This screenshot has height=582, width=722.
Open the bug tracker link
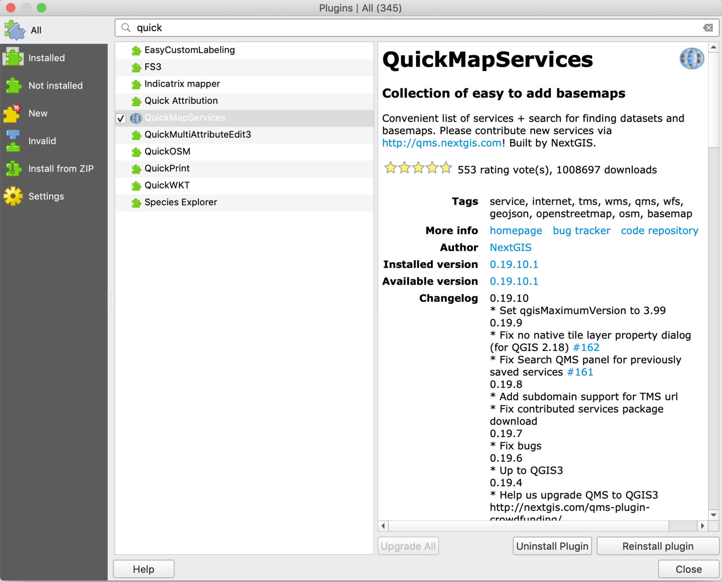(581, 231)
